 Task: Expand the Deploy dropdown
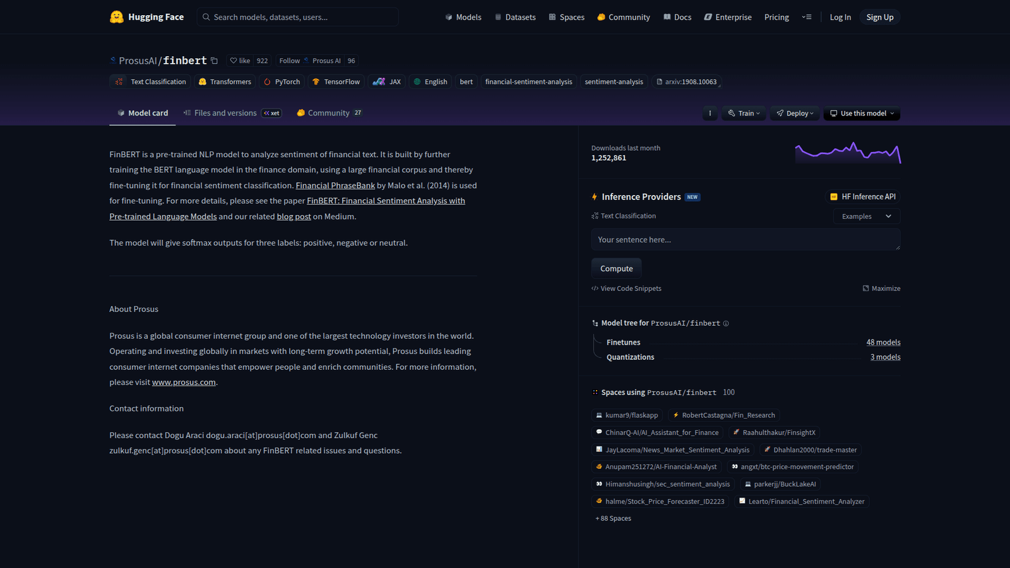click(x=795, y=114)
